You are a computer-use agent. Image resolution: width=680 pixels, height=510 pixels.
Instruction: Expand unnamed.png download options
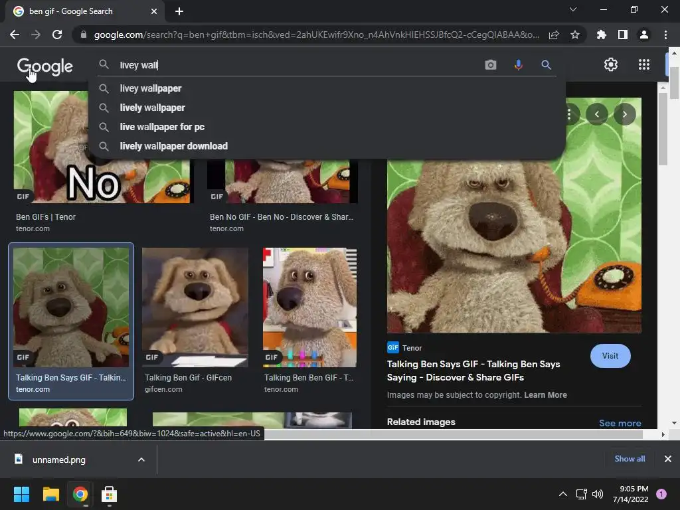pos(141,460)
